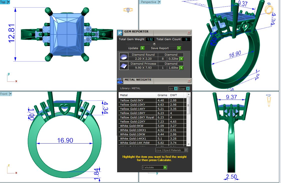Open the Front viewport dropdown arrow

[11, 94]
